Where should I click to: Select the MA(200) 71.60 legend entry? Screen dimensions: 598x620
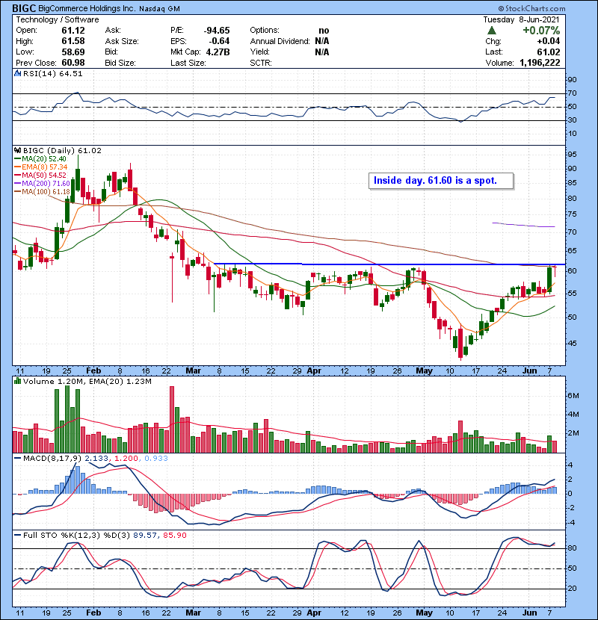(x=42, y=184)
